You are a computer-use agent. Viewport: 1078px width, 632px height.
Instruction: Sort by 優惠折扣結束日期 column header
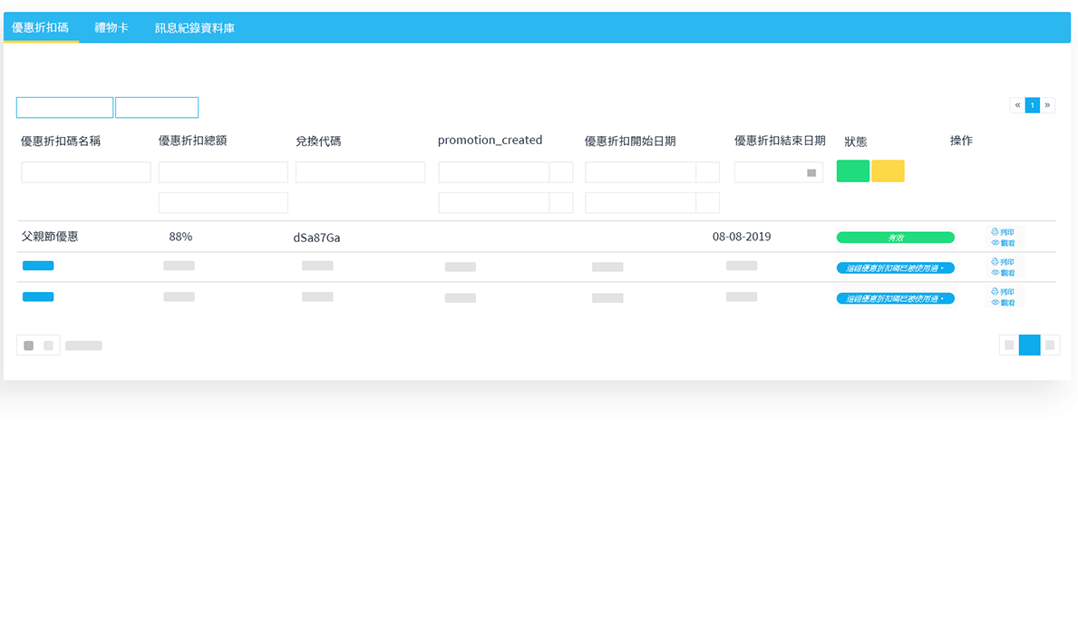tap(780, 141)
